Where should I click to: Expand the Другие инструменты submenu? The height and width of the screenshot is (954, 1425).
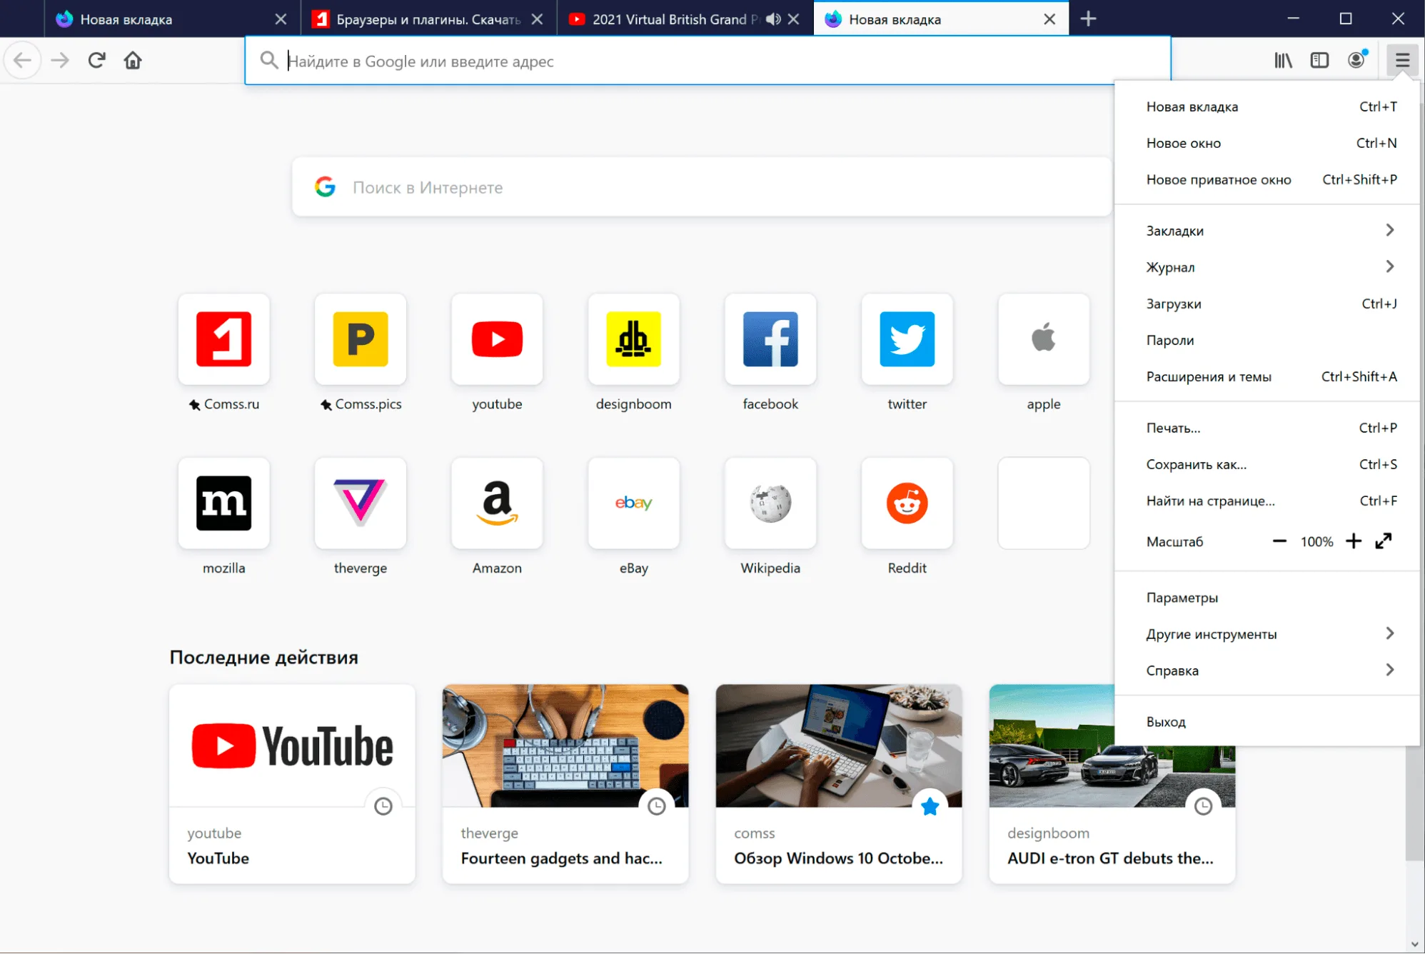[x=1267, y=634]
